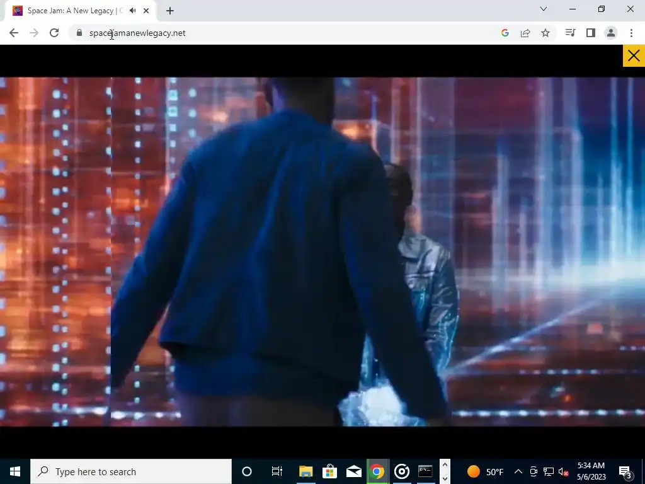Expand the tab search chevron
Image resolution: width=645 pixels, height=484 pixels.
pos(544,9)
